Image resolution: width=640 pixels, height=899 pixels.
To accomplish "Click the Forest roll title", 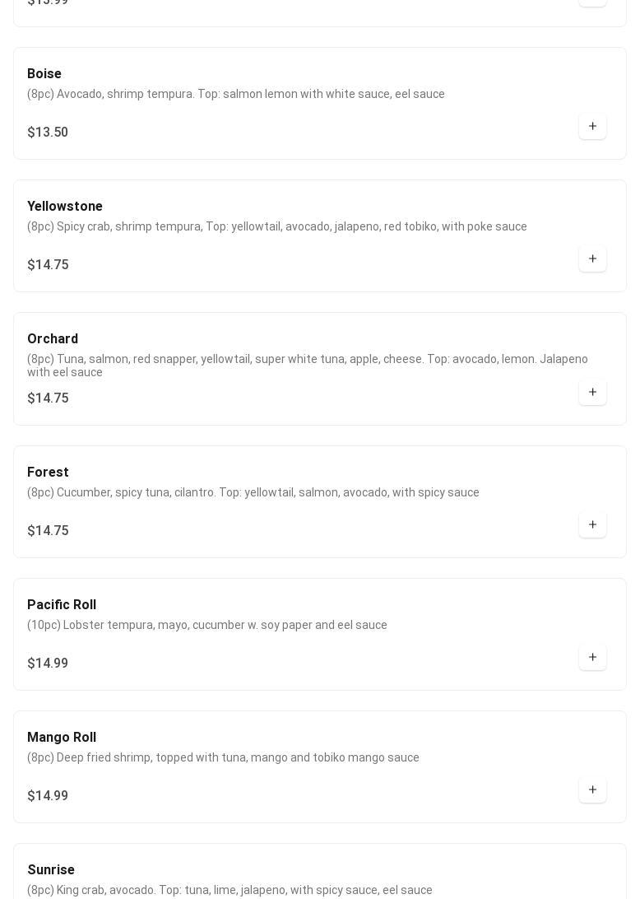I will 48,473.
